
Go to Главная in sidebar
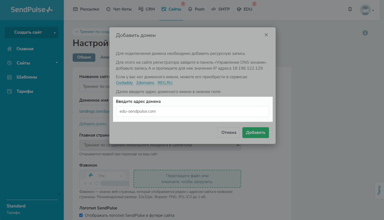[25, 49]
